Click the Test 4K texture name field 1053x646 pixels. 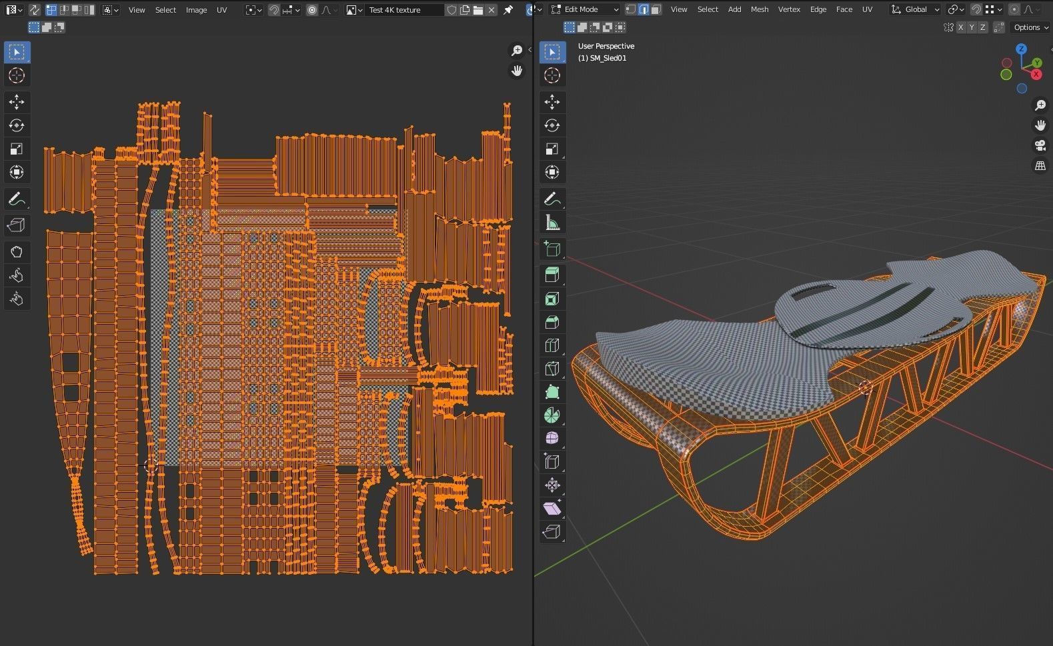[404, 10]
